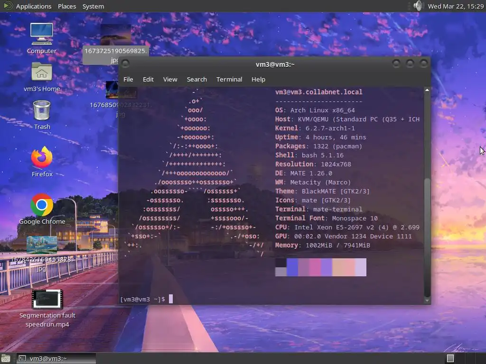The height and width of the screenshot is (364, 486).
Task: Click the terminal title vm3@vm3:~
Action: [x=275, y=64]
